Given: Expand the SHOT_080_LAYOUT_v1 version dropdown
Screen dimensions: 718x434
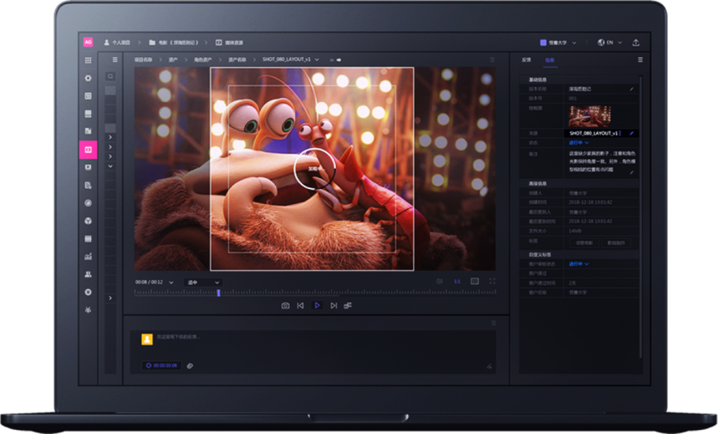Looking at the screenshot, I should click(317, 60).
